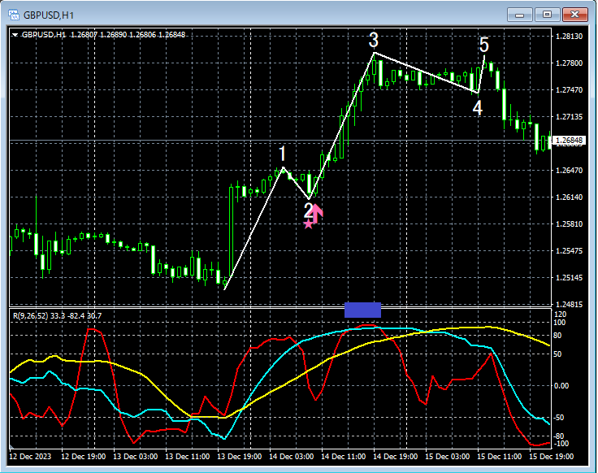
Task: Click the 13 Dec 19:00 time label
Action: 240,457
